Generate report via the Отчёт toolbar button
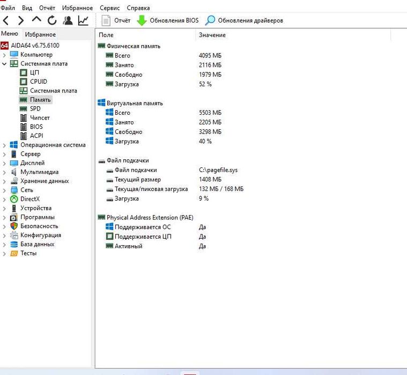The width and height of the screenshot is (407, 375). (x=116, y=20)
